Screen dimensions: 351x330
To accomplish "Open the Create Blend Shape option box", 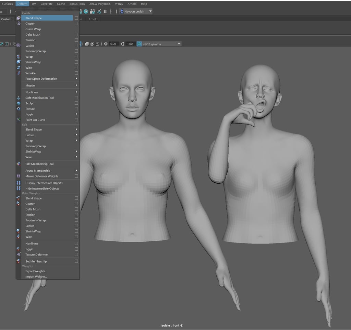I will (76, 18).
